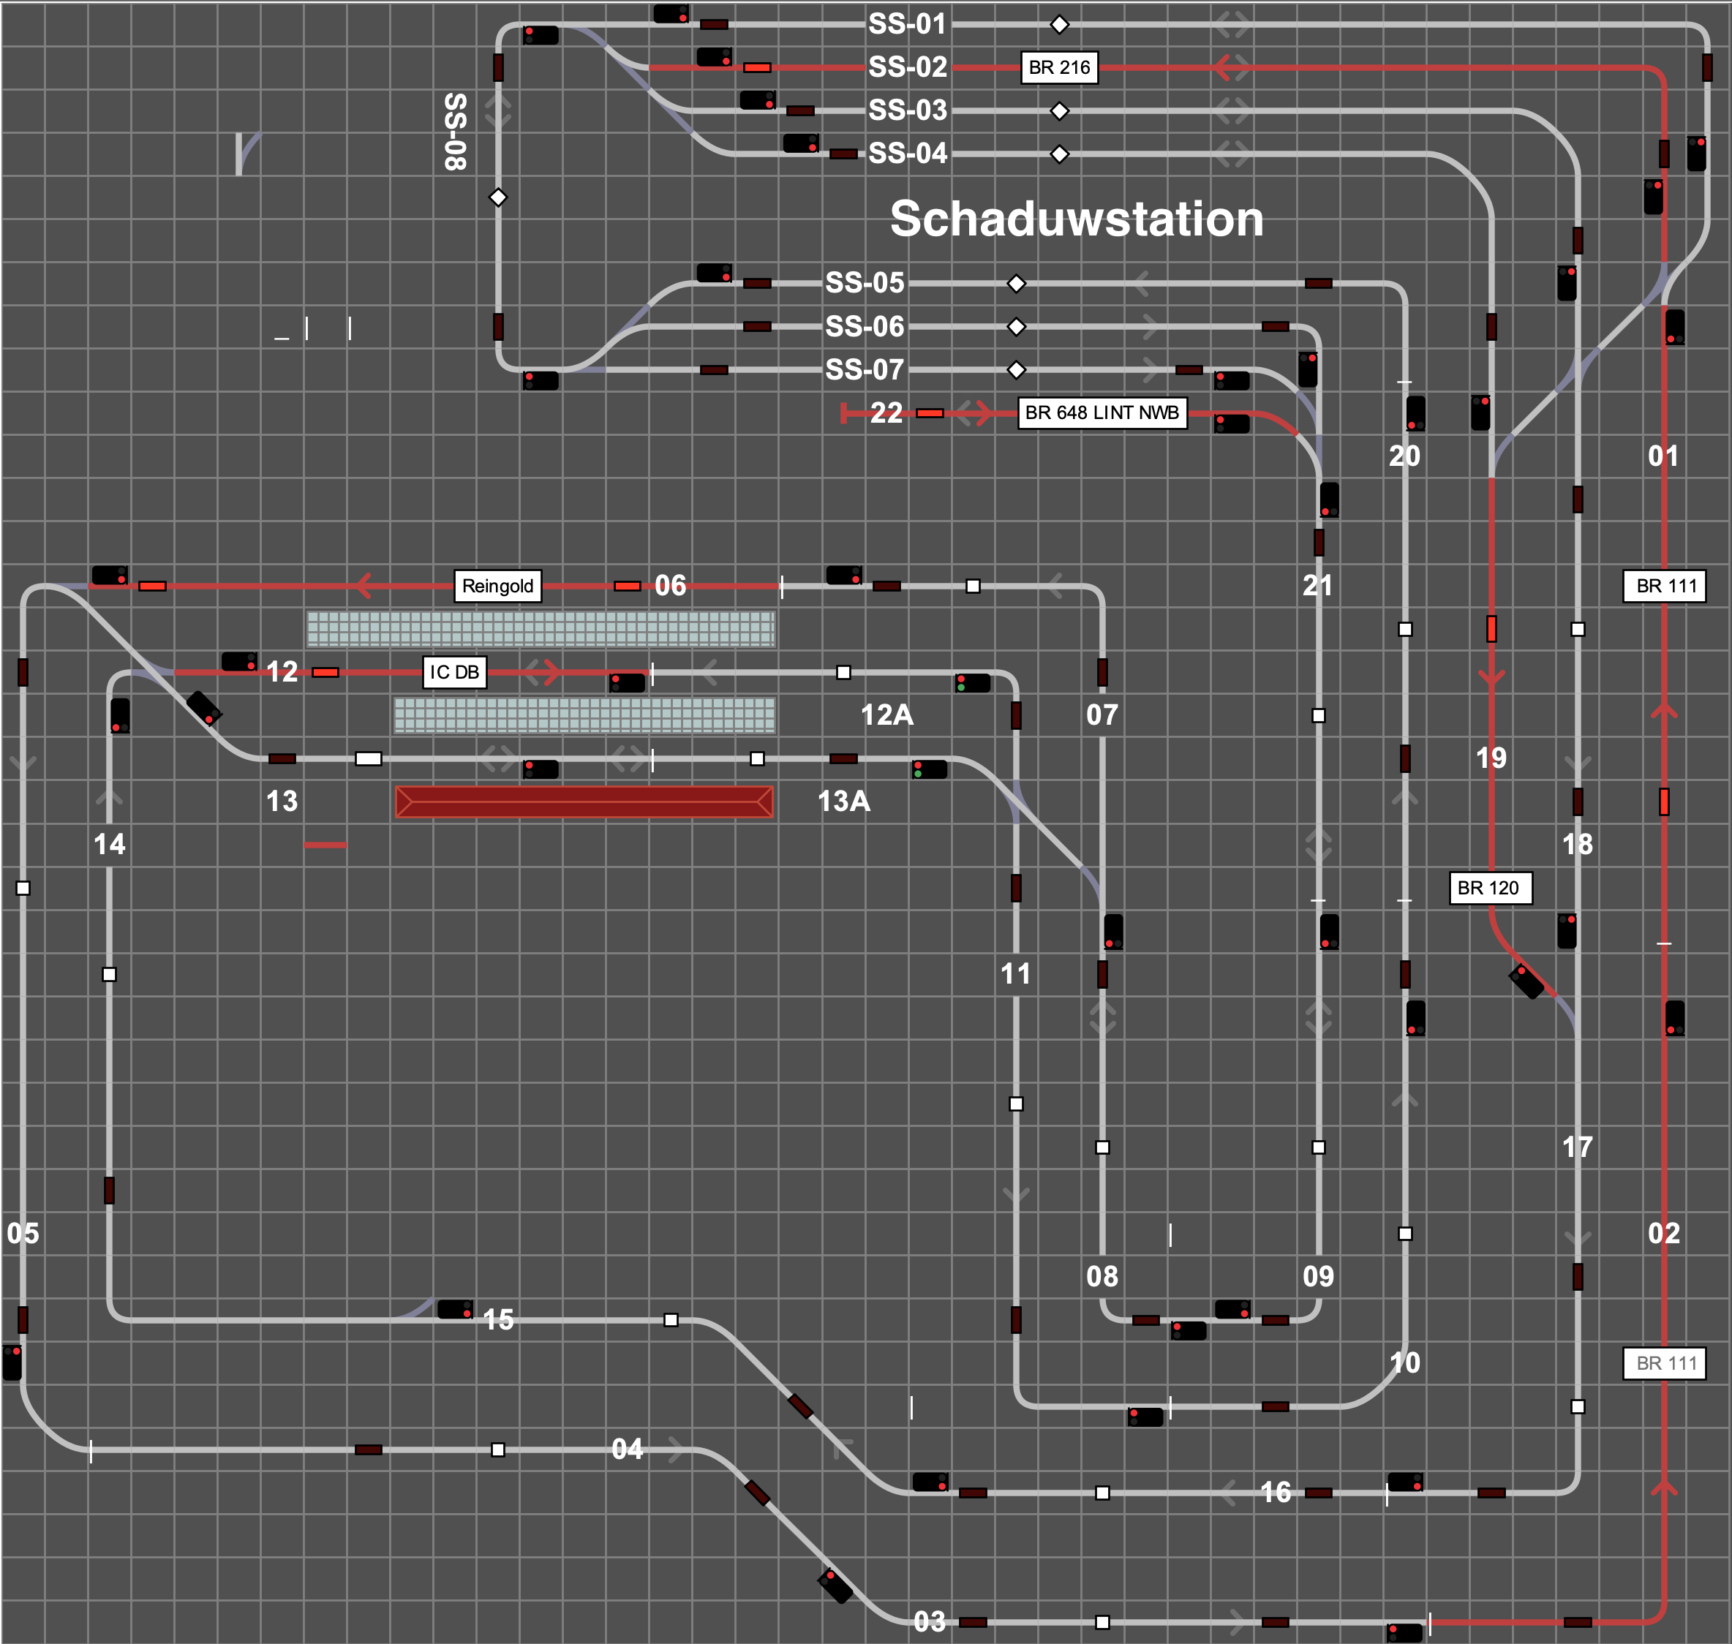
Task: Select block label SS-03
Action: (908, 111)
